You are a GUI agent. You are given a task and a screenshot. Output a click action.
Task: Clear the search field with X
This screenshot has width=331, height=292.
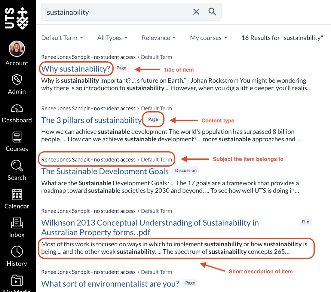tap(196, 12)
